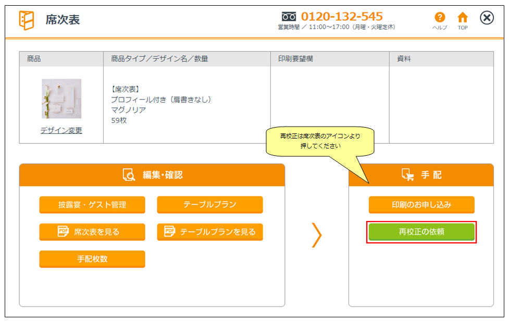Click the マグノリア product thumbnail image
Screen dimensions: 509x322
[x=61, y=98]
